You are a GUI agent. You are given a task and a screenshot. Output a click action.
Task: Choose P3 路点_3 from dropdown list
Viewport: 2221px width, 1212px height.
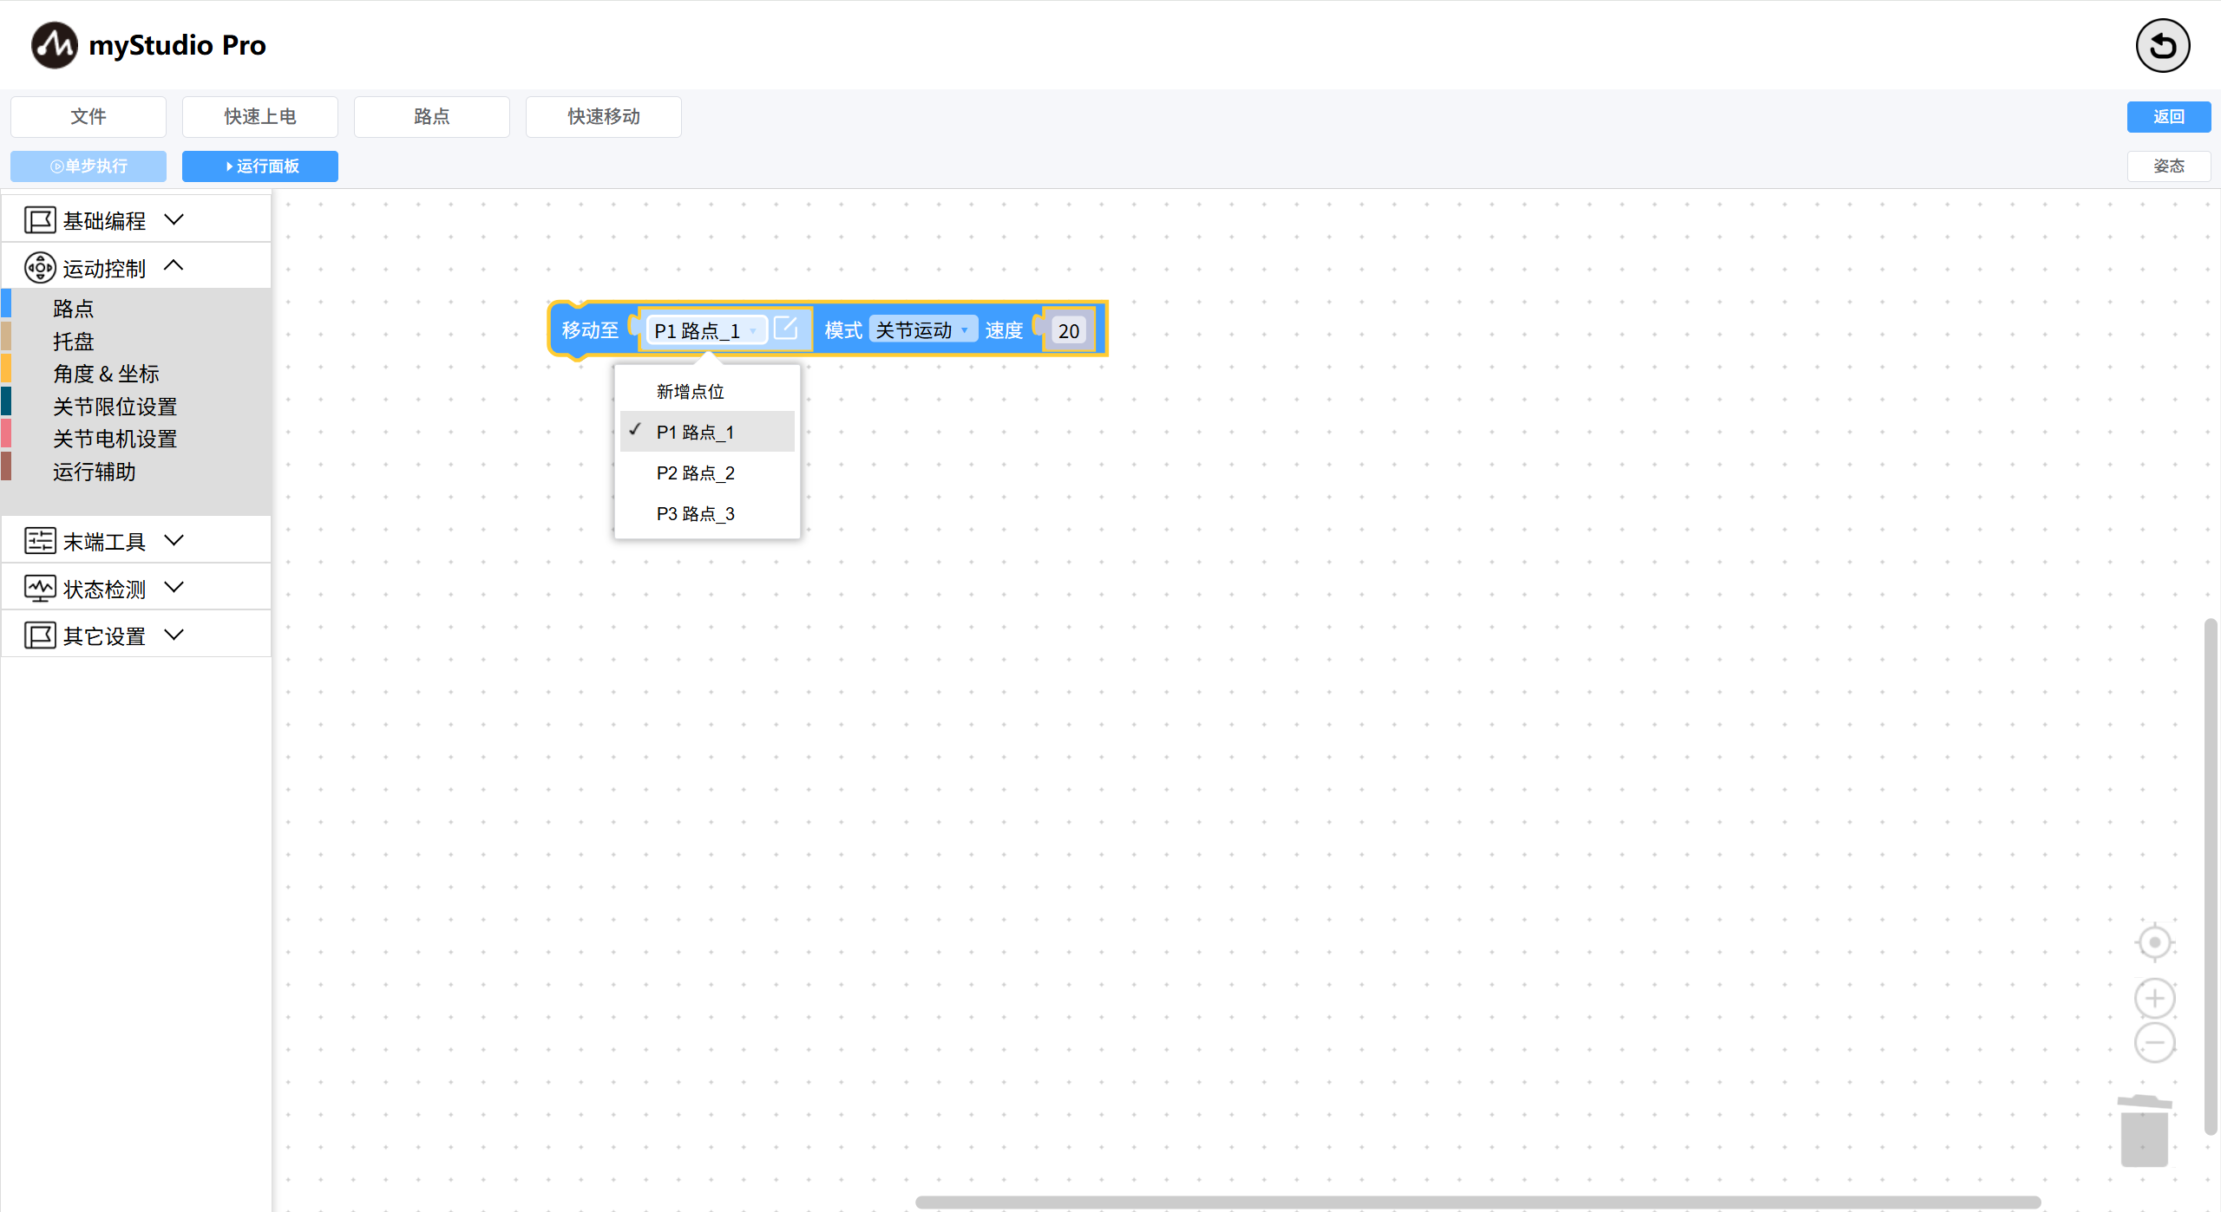click(695, 513)
